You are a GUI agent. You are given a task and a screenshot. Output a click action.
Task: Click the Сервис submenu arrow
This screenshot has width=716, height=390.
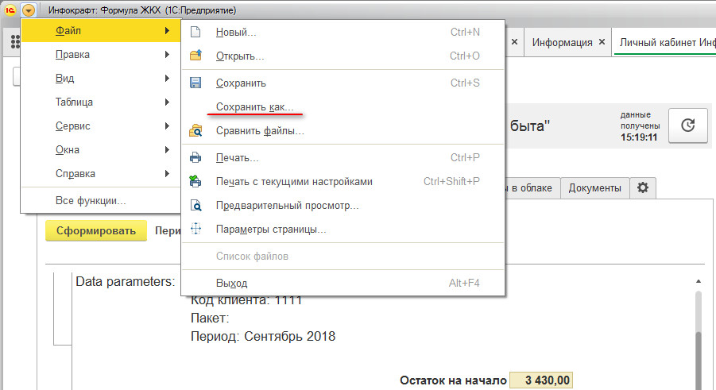coord(167,125)
